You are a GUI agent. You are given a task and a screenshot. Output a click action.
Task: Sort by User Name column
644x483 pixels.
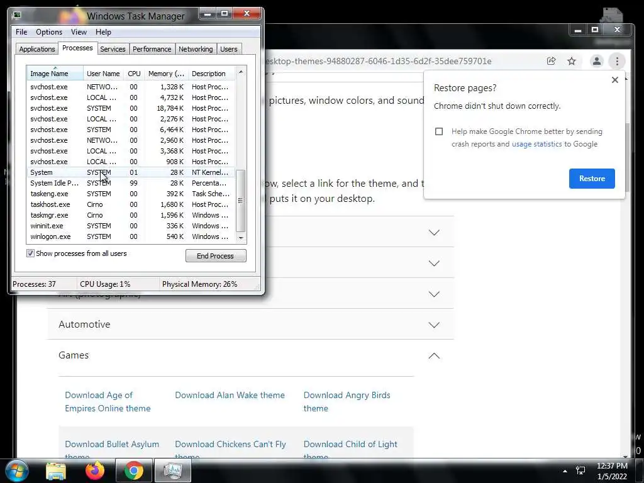[x=103, y=74]
